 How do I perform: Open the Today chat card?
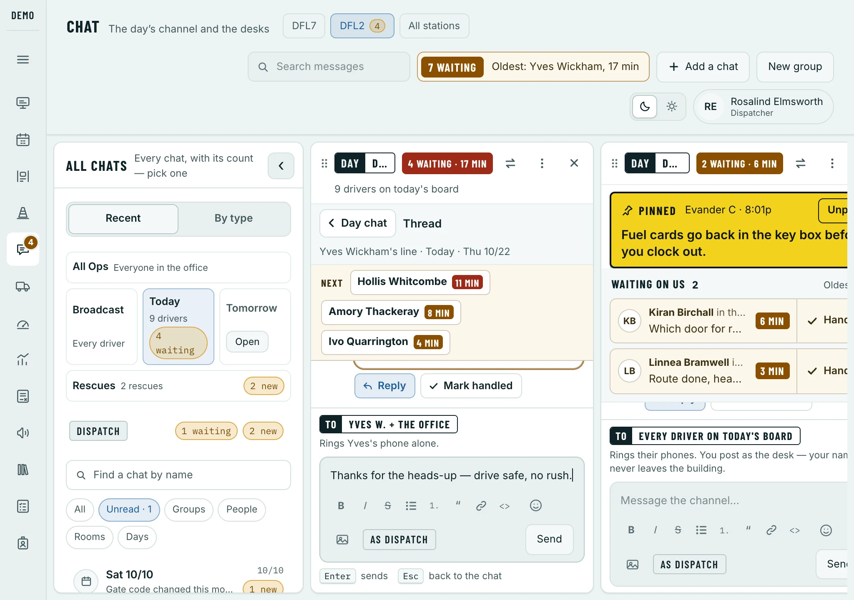click(178, 327)
